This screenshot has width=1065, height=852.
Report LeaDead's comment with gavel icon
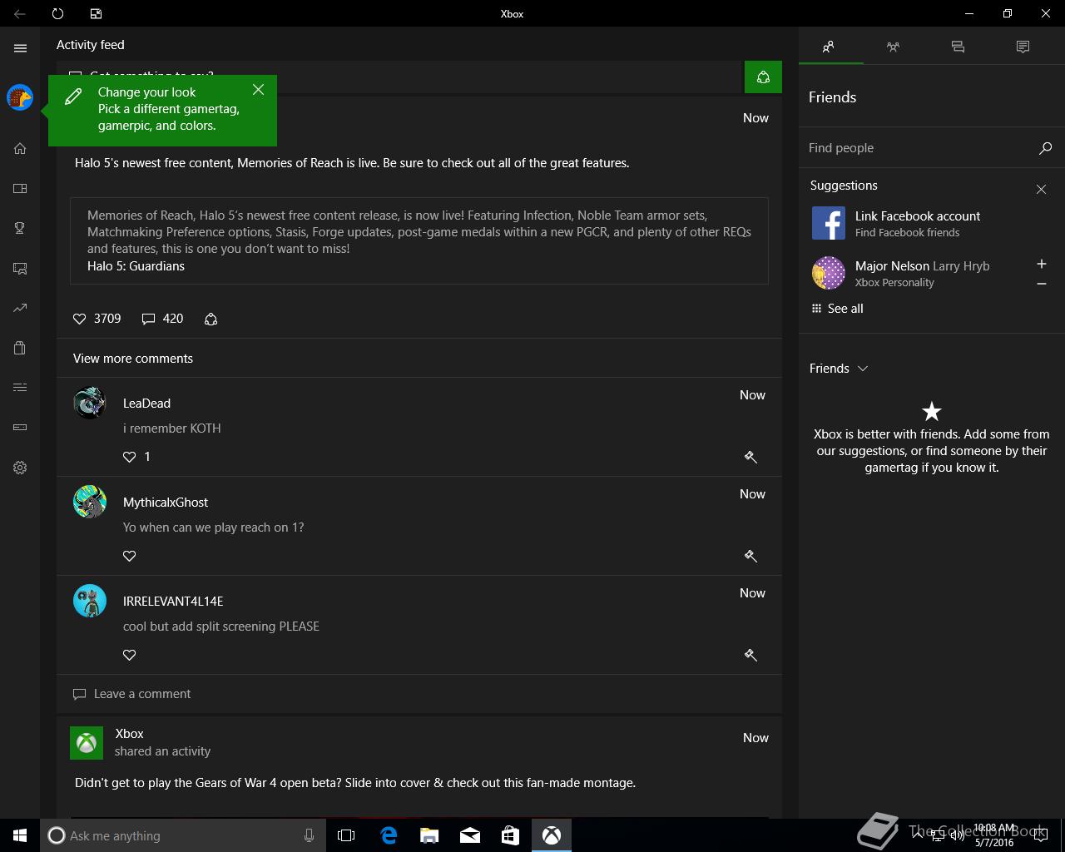pyautogui.click(x=750, y=457)
